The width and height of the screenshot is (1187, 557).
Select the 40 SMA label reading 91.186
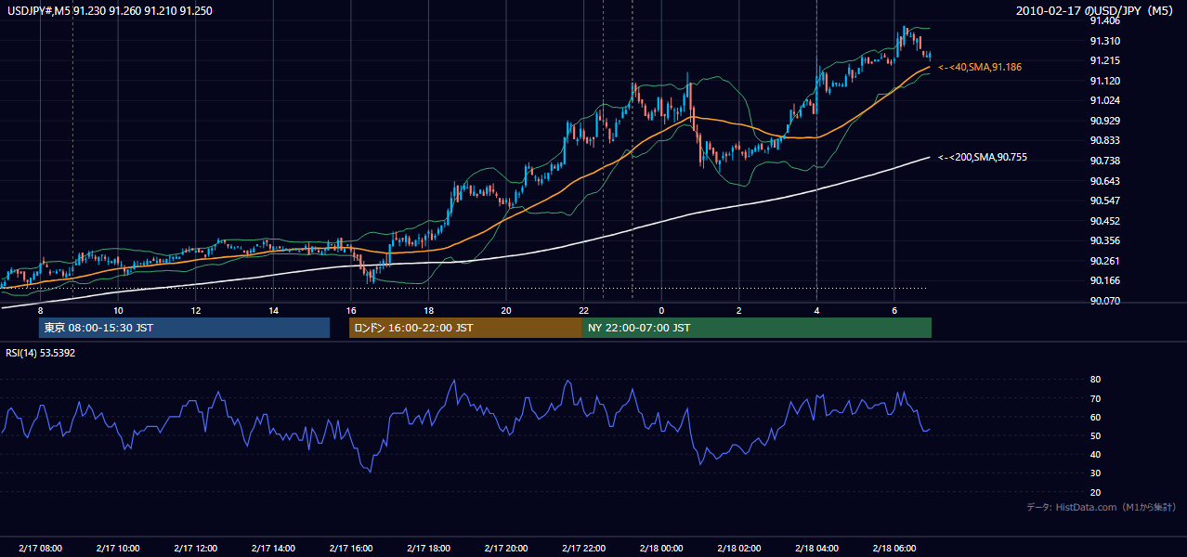pyautogui.click(x=981, y=68)
